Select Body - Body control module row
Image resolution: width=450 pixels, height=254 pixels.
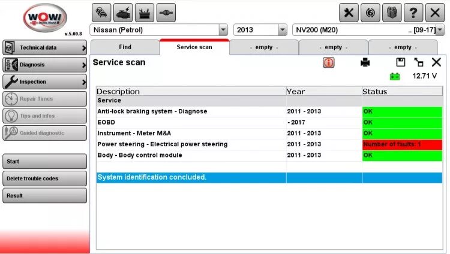[269, 155]
